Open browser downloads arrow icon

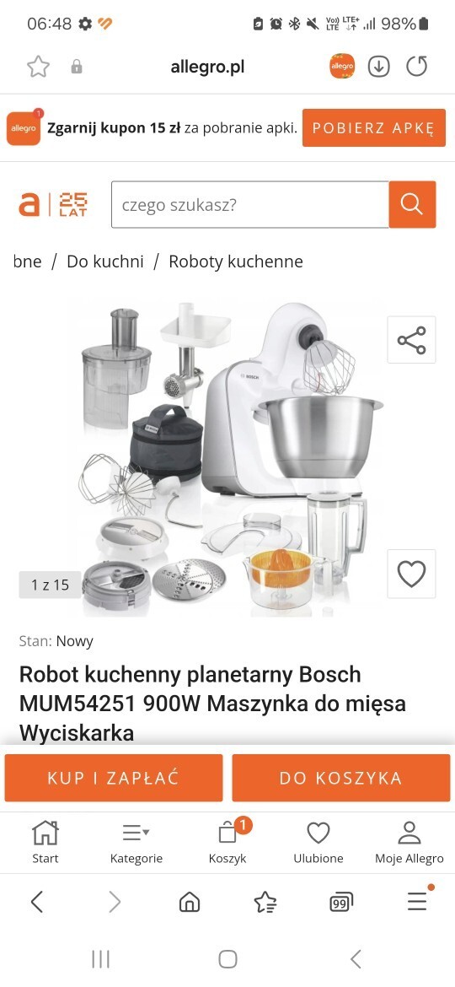(379, 66)
